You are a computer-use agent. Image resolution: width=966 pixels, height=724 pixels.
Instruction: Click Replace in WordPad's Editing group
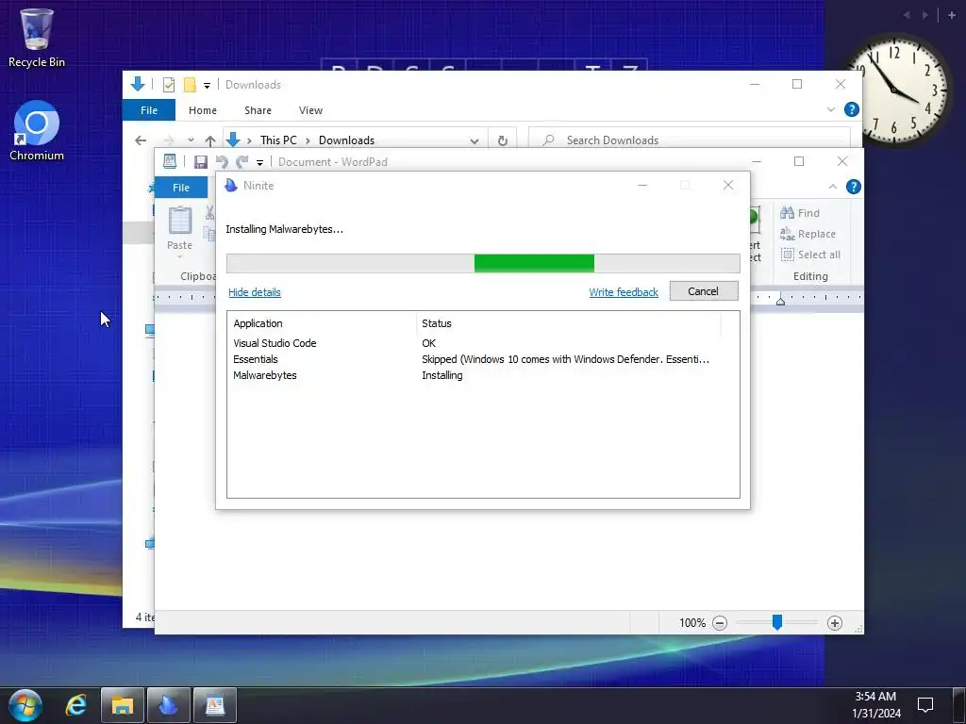pos(808,234)
